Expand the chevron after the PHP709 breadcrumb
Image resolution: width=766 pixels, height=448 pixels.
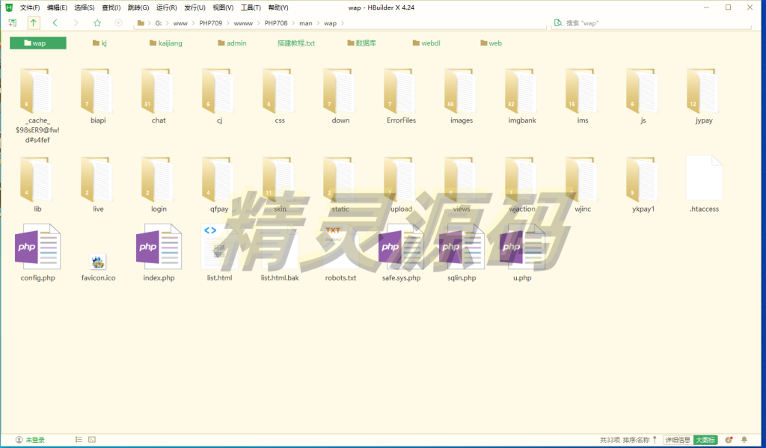tap(227, 23)
